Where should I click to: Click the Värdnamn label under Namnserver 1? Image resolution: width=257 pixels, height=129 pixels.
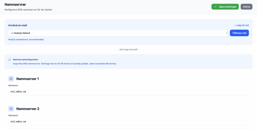pos(13,85)
